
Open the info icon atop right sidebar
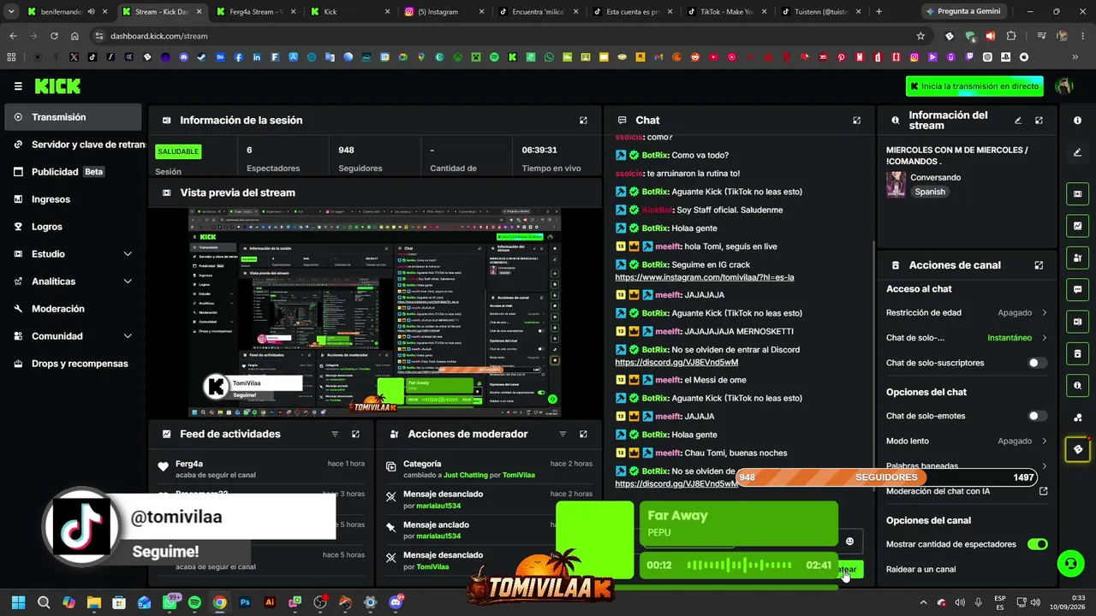point(1077,121)
